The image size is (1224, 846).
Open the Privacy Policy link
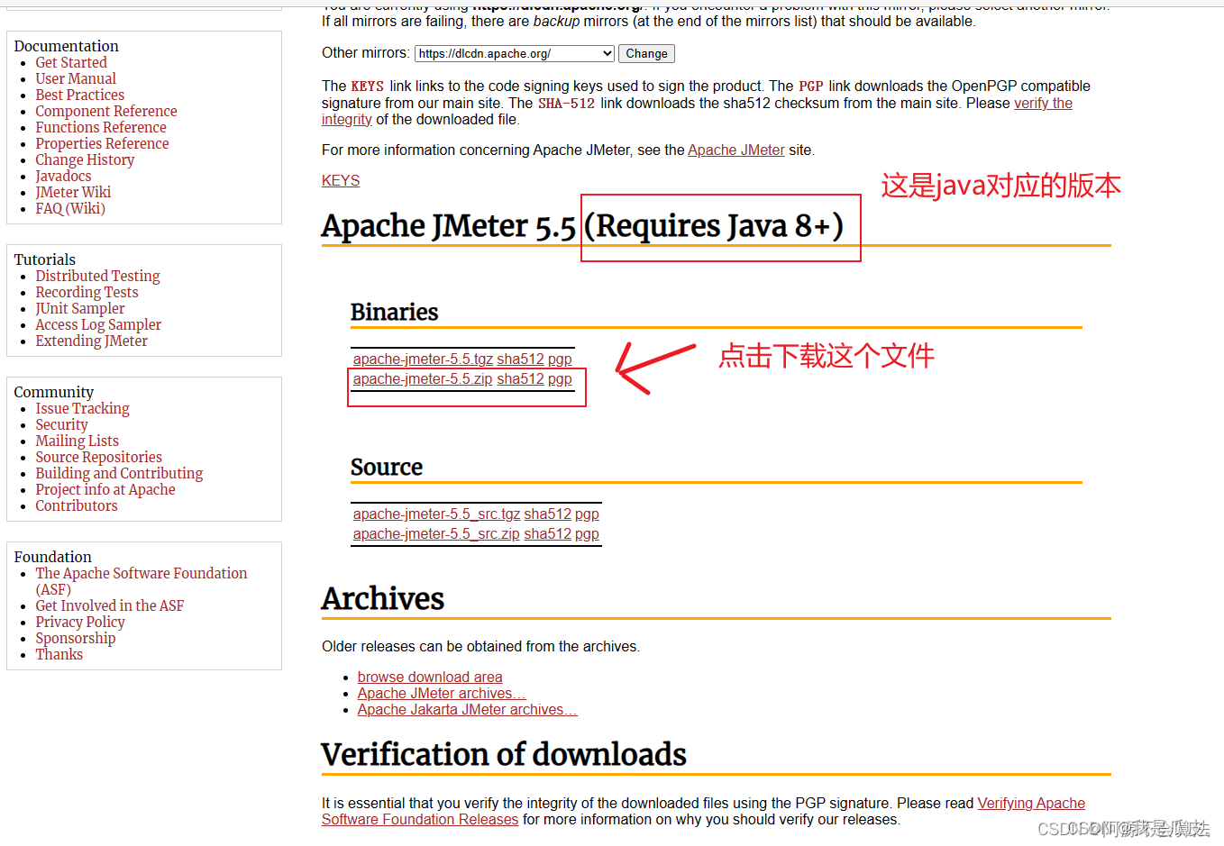(80, 622)
